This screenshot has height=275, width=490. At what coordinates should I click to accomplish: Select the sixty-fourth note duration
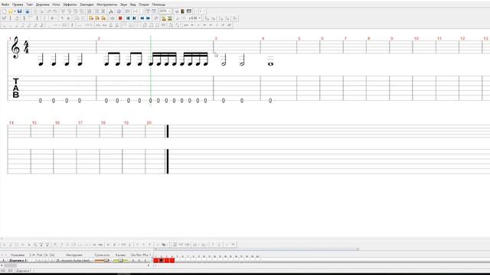click(41, 25)
